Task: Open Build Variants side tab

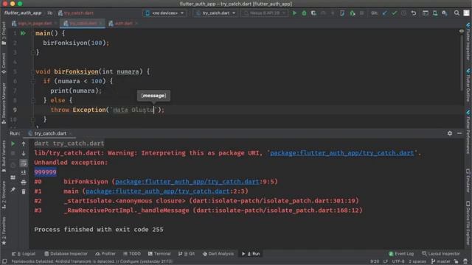Action: [4, 156]
